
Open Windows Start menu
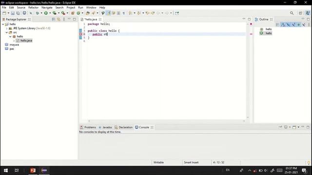pyautogui.click(x=6, y=170)
